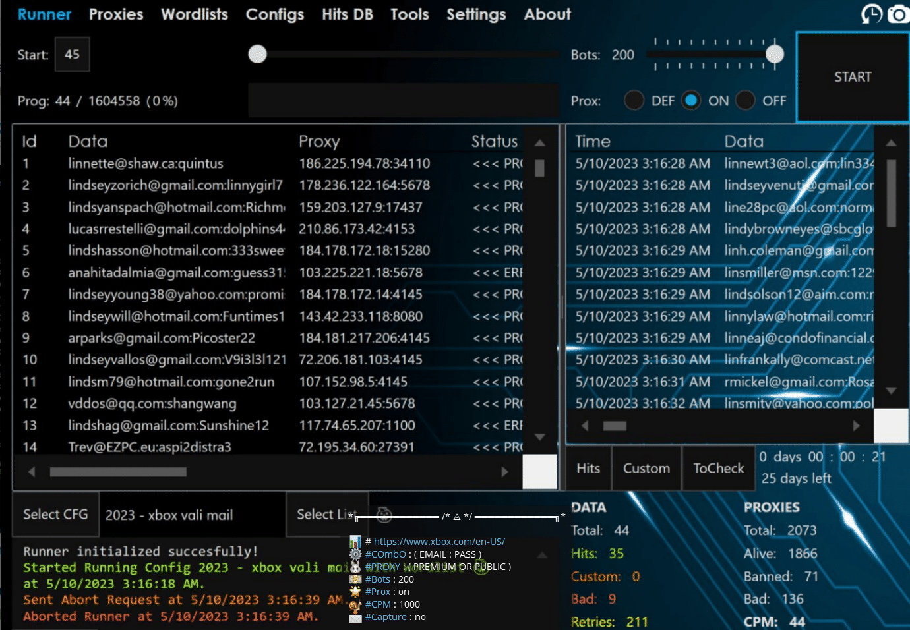Click the right arrow under the left data table
The height and width of the screenshot is (630, 910).
pos(504,472)
